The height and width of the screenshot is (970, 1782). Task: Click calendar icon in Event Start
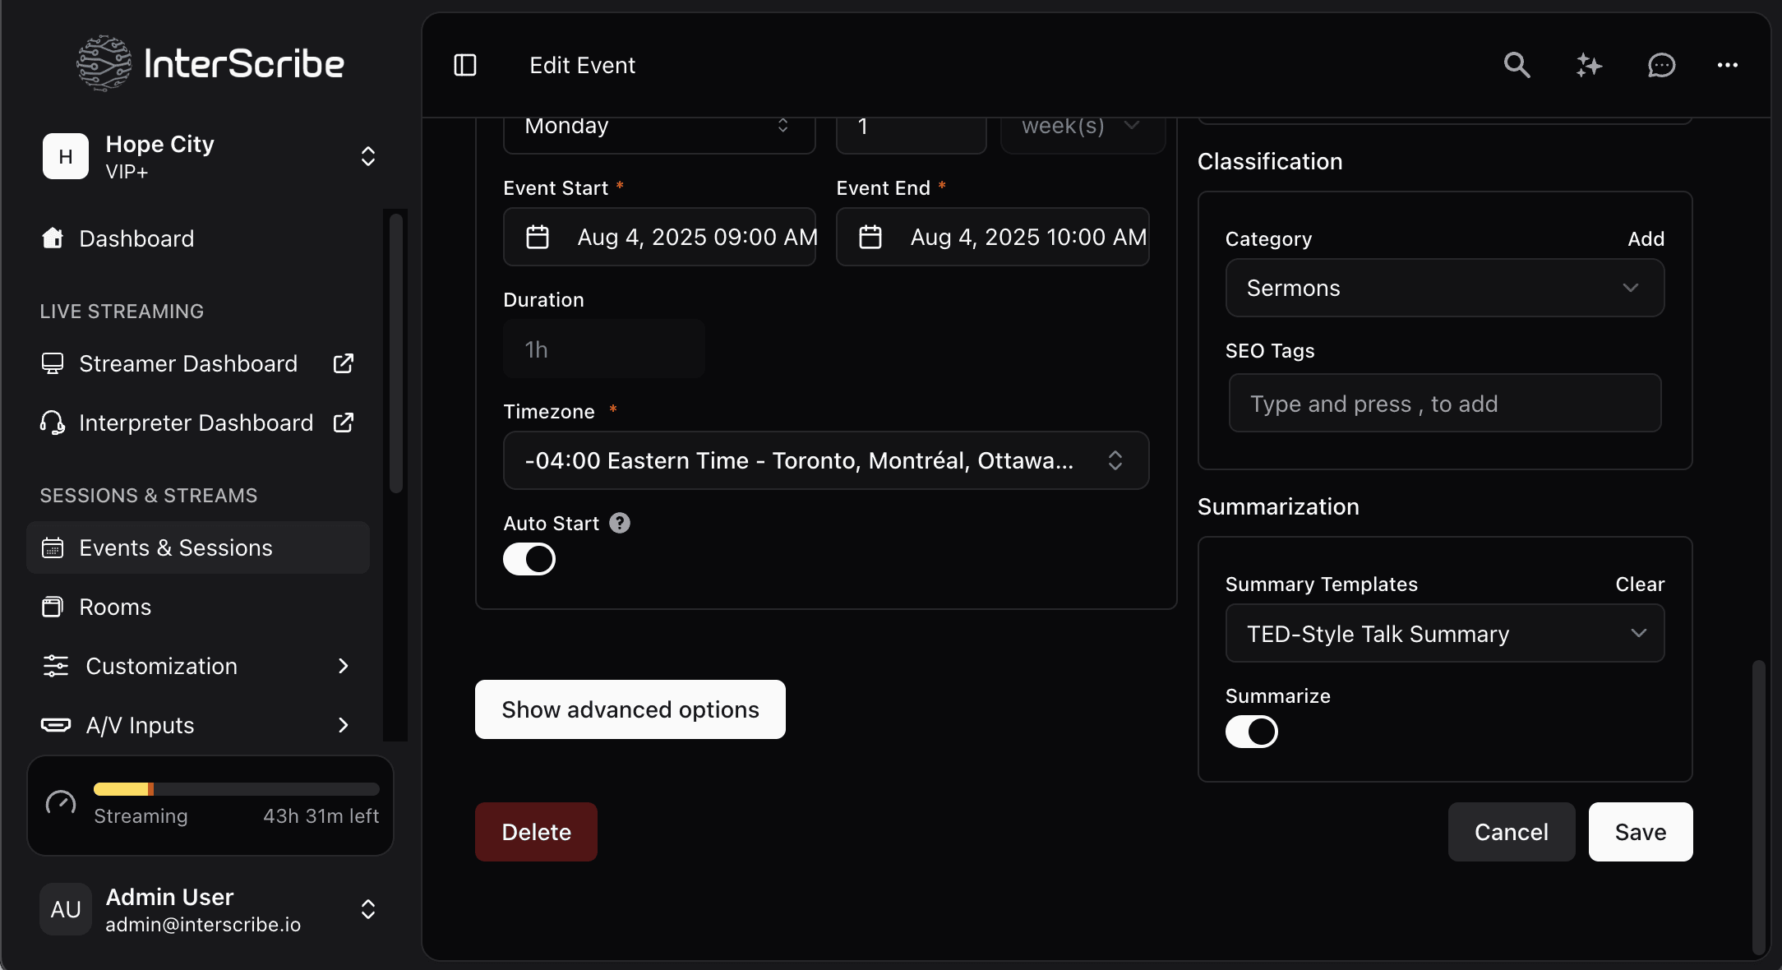point(538,237)
